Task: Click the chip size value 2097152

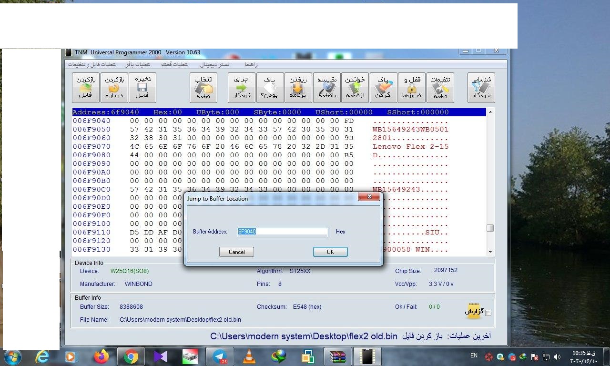Action: 446,270
